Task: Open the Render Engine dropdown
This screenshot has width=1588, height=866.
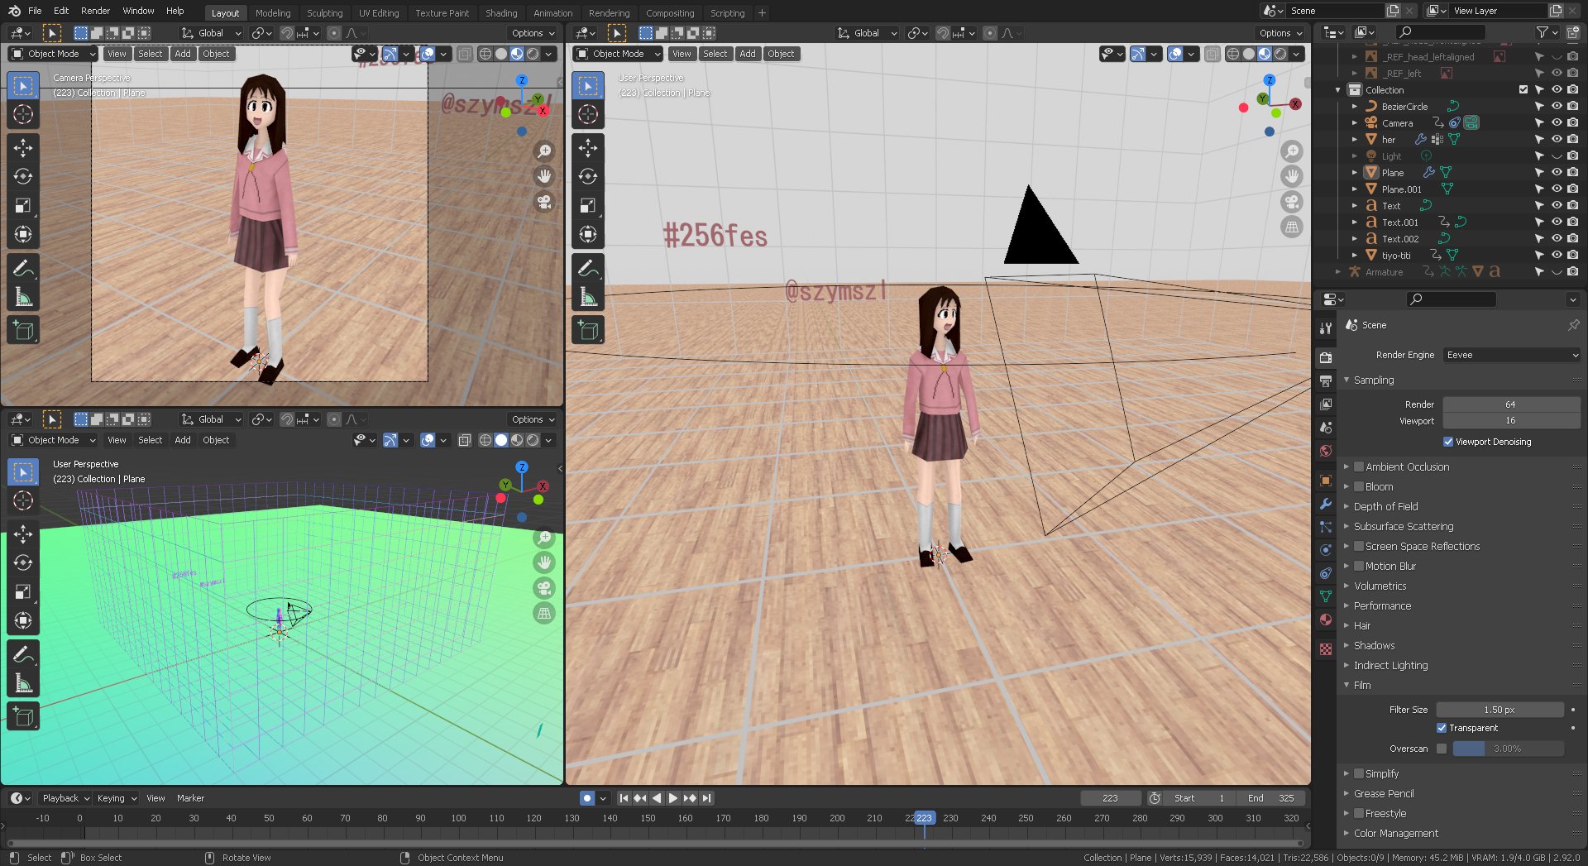Action: coord(1511,355)
